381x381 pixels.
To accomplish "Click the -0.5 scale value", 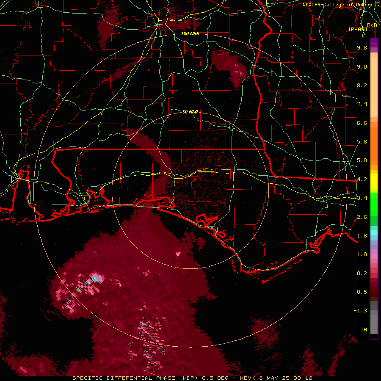I will click(x=360, y=292).
